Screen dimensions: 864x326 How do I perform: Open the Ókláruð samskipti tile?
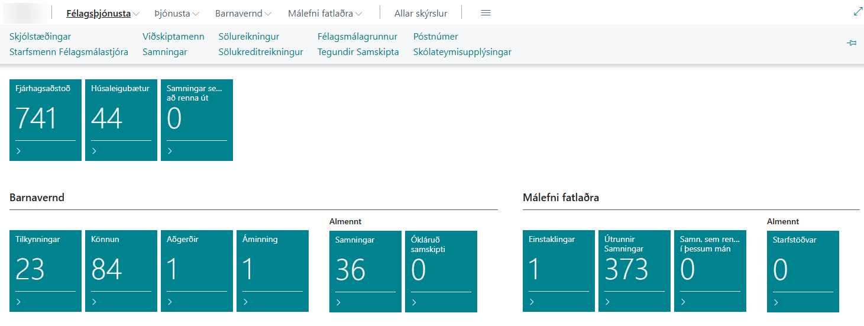pyautogui.click(x=441, y=270)
